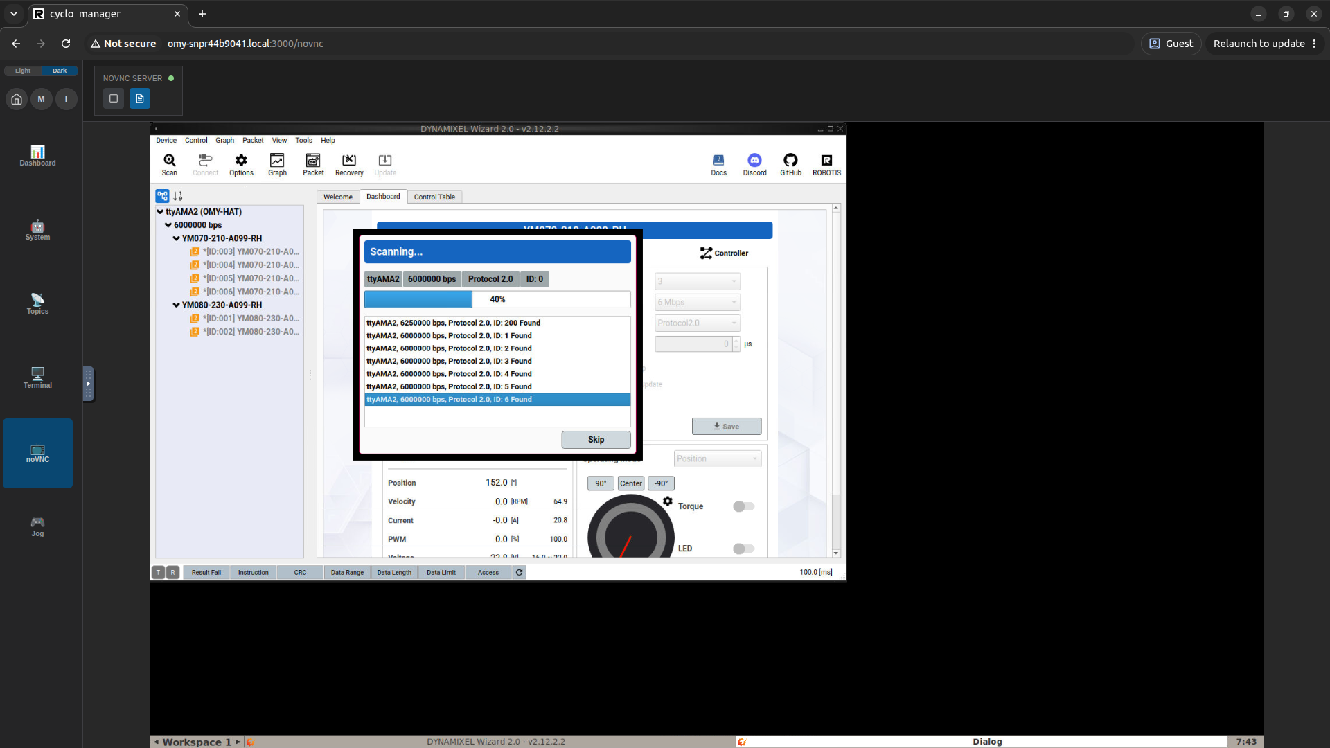Click the Scan magnifier icon in the toolbar

pos(169,164)
